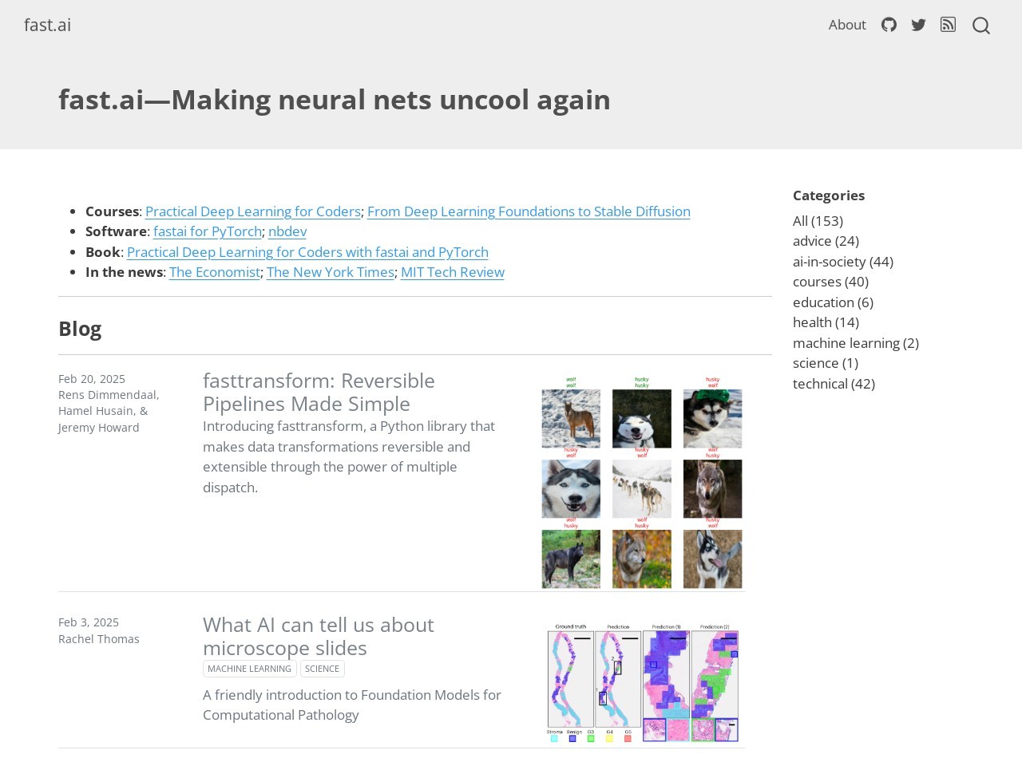Open Practical Deep Learning for Coders course

[x=252, y=211]
